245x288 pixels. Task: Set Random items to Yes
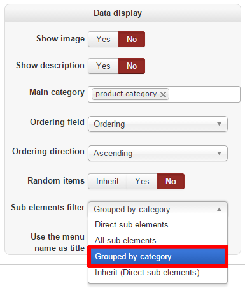pyautogui.click(x=142, y=181)
